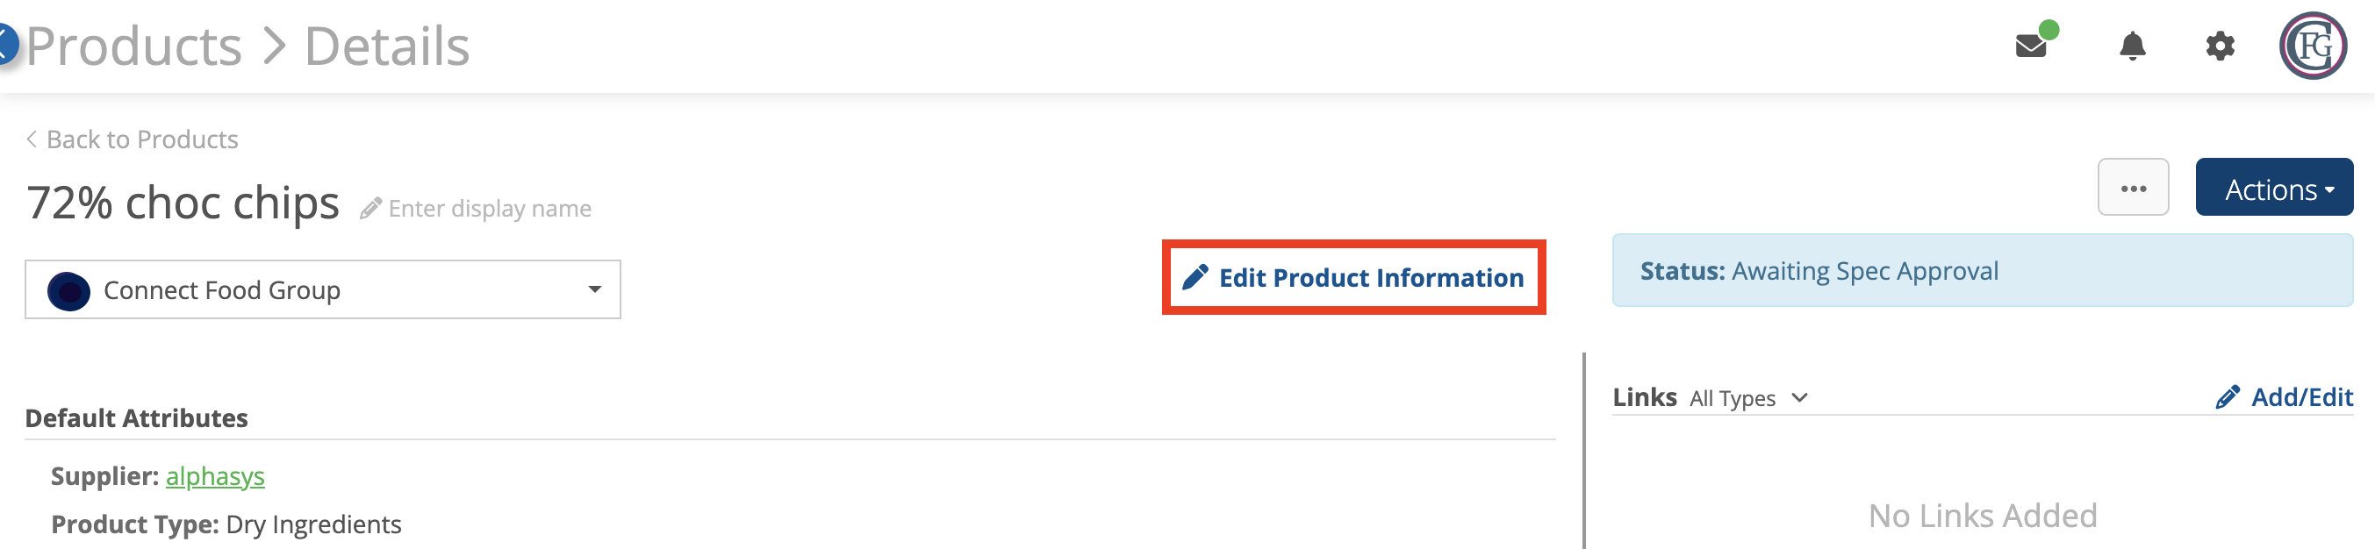Expand the Connect Food Group selector
This screenshot has height=549, width=2375.
click(323, 289)
